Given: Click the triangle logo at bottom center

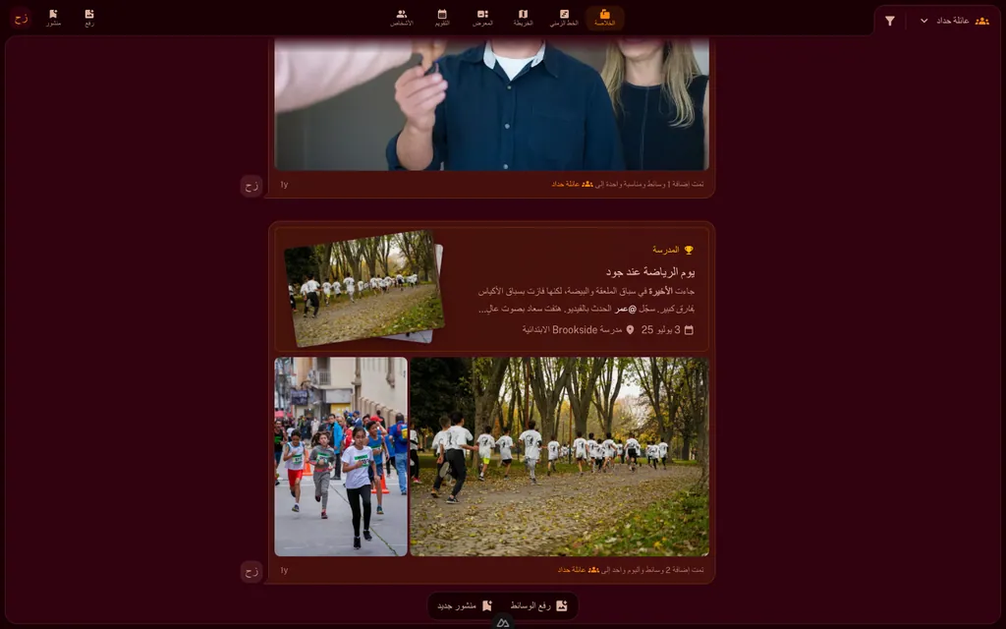Looking at the screenshot, I should 503,622.
